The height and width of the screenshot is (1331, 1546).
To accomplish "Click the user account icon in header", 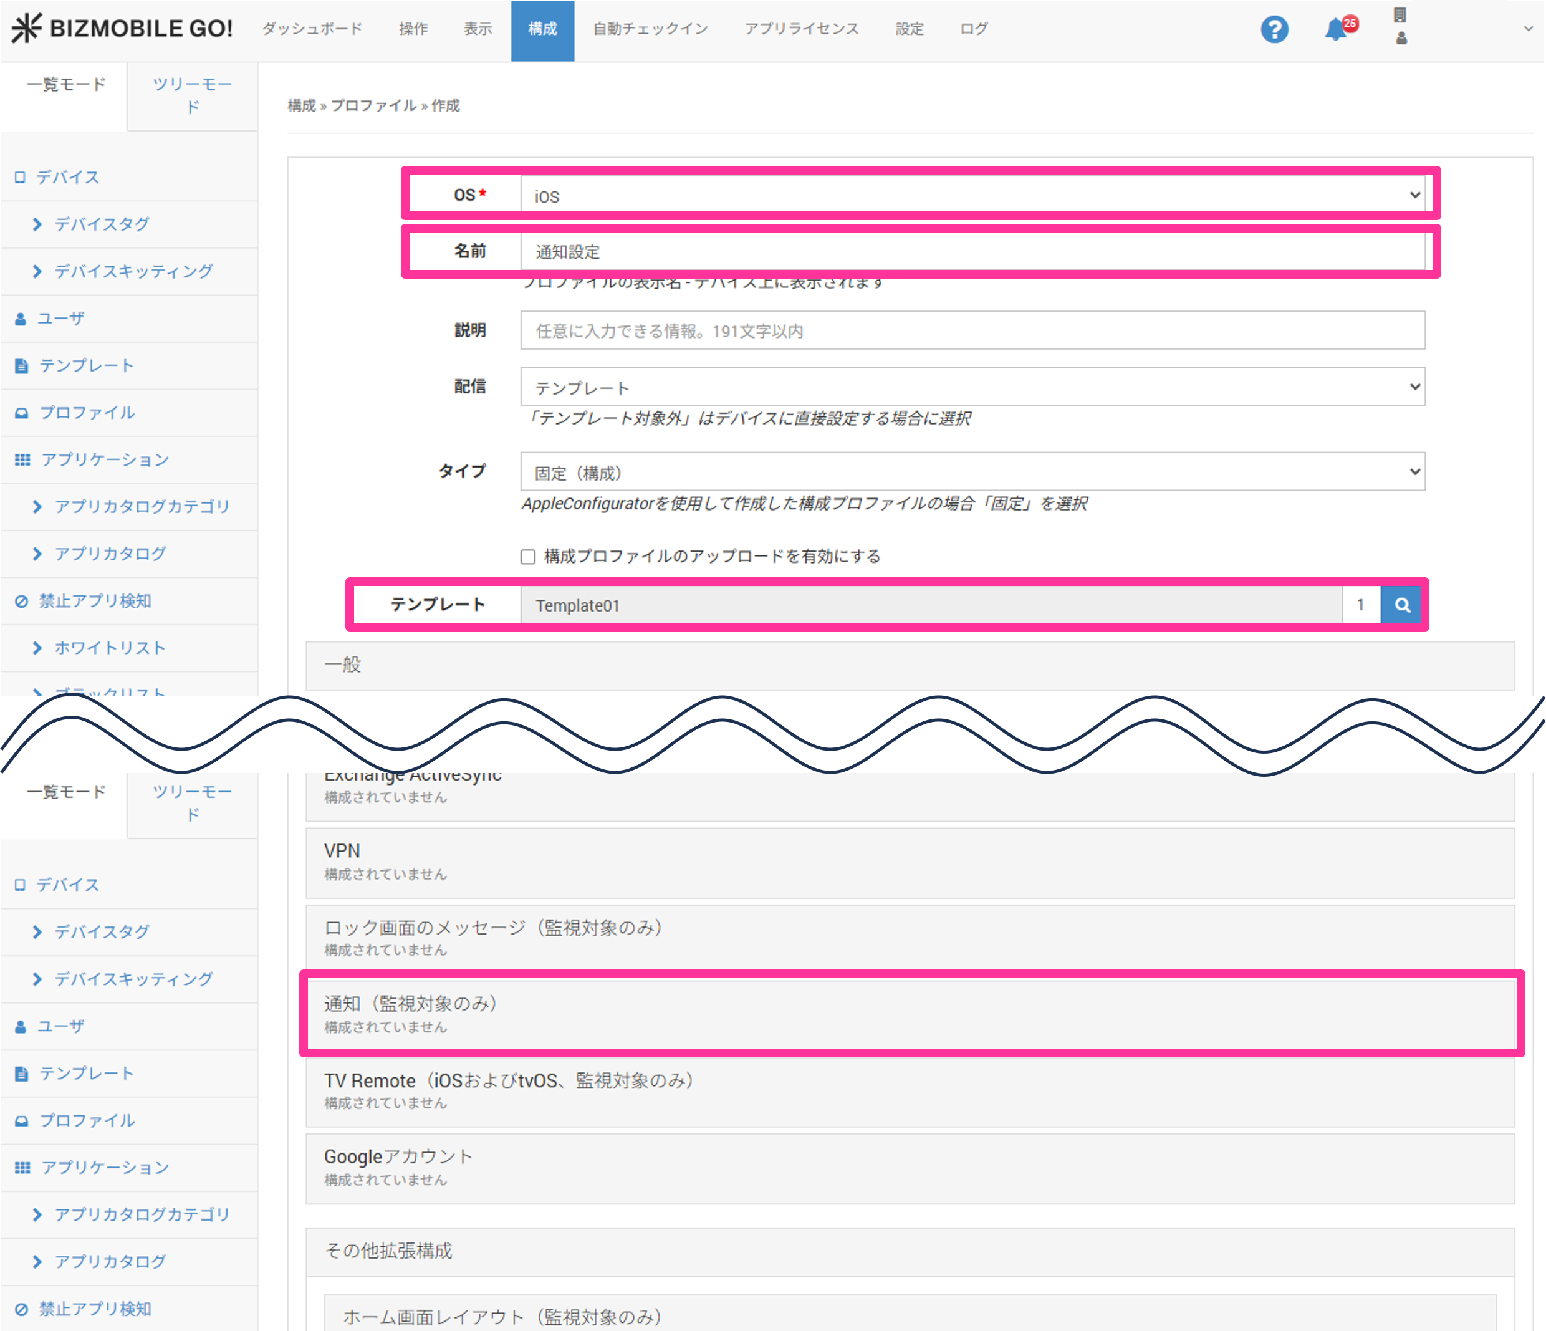I will [1401, 37].
